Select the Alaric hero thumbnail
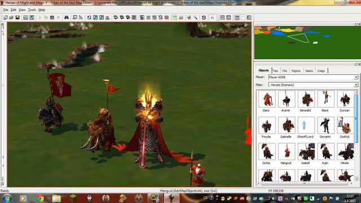The width and height of the screenshot is (361, 203). tap(267, 99)
